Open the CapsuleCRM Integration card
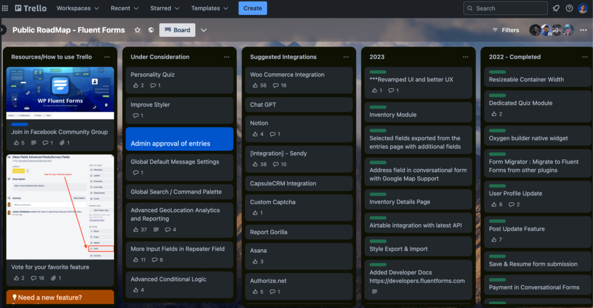 (299, 183)
